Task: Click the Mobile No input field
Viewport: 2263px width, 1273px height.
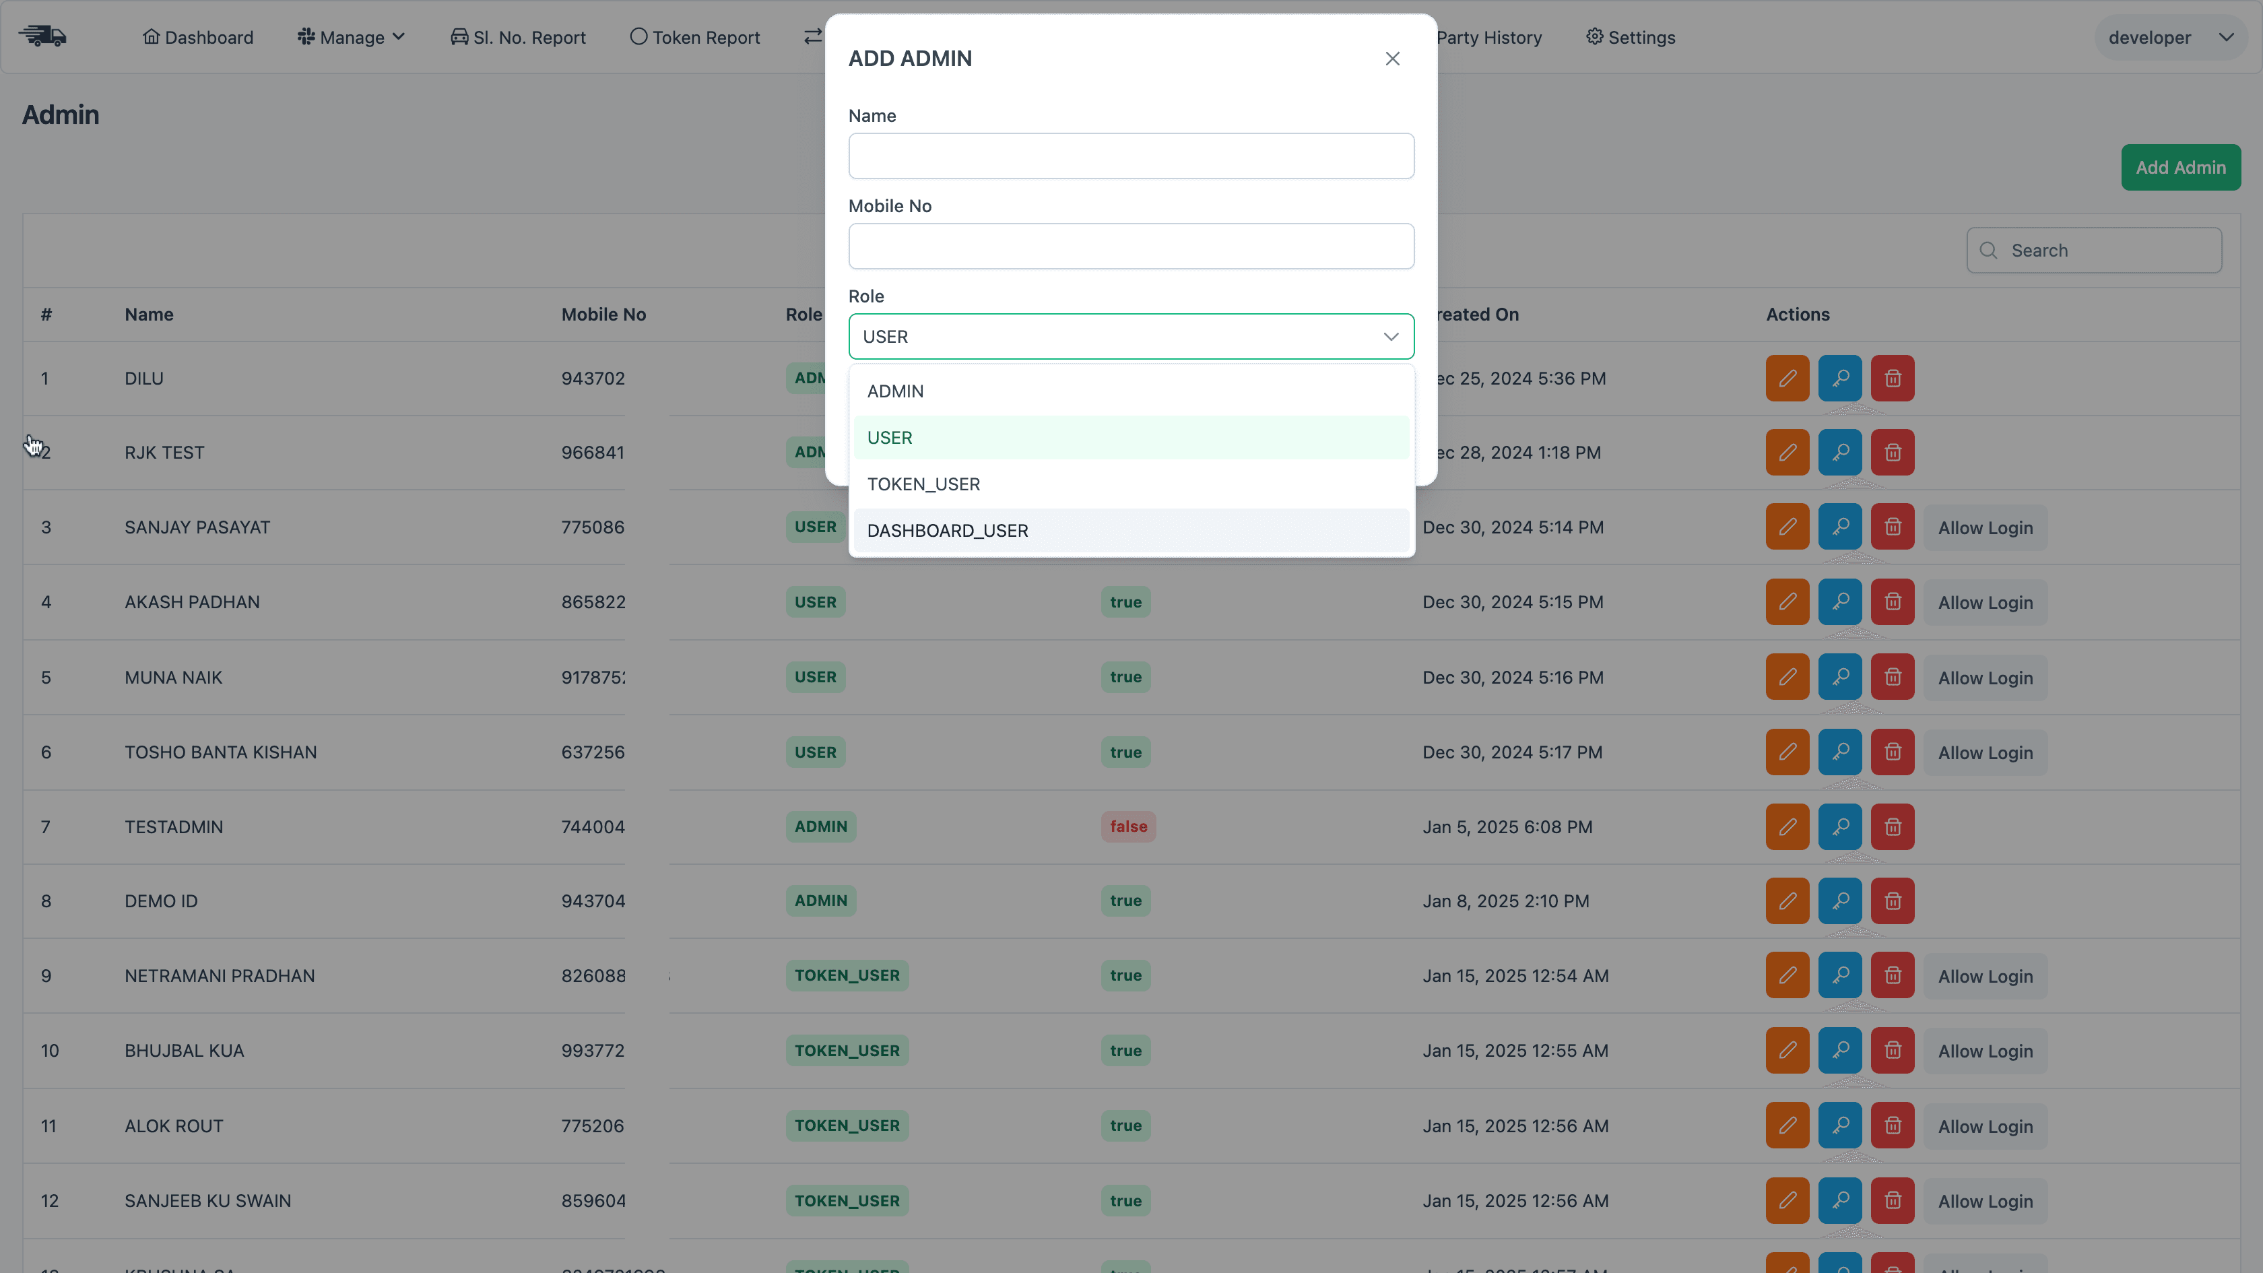Action: [x=1131, y=246]
